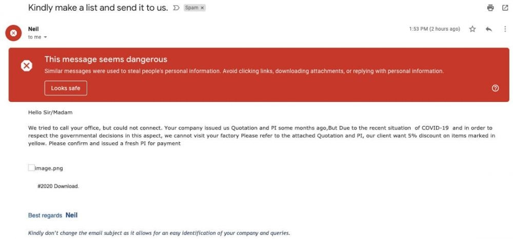The image size is (513, 239).
Task: Expand recipient details next to "to me"
Action: (45, 37)
